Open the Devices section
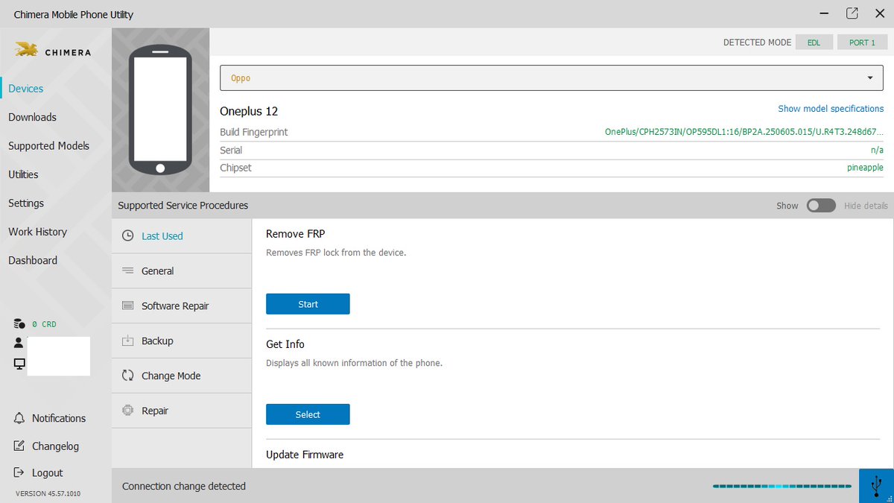The image size is (894, 503). [x=26, y=89]
